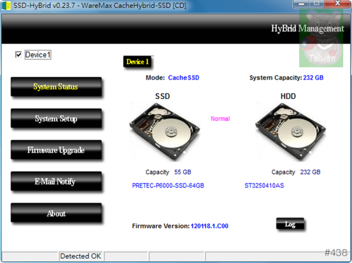Image resolution: width=352 pixels, height=263 pixels.
Task: Close the SSD-HyBrid window
Action: click(x=337, y=4)
